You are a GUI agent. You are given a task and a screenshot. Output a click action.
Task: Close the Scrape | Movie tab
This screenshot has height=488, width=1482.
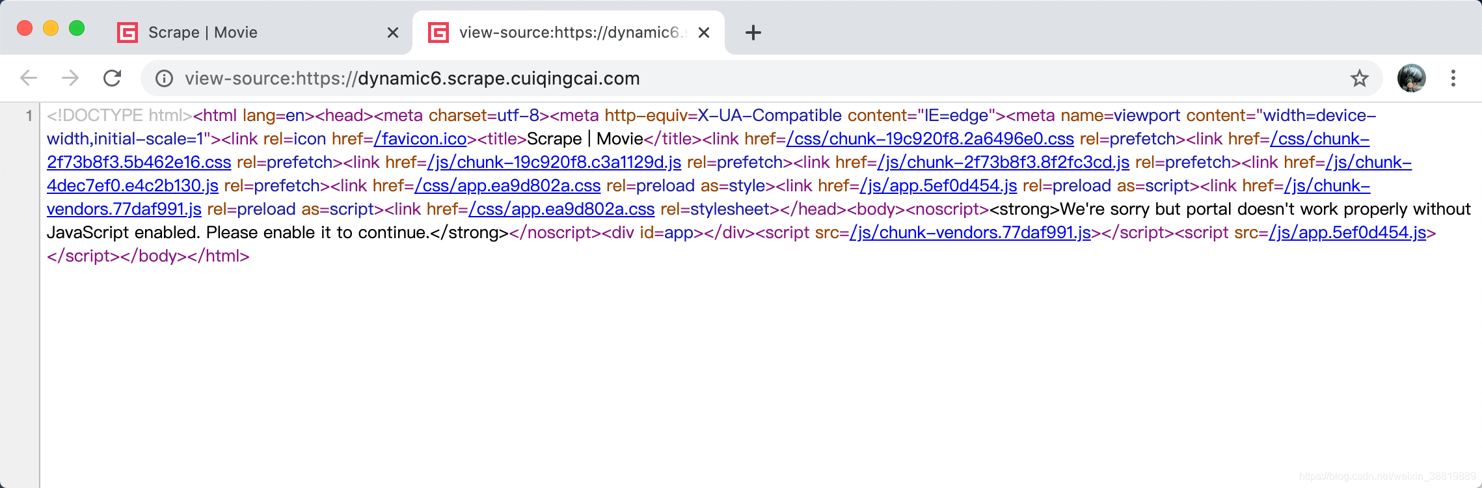click(392, 33)
